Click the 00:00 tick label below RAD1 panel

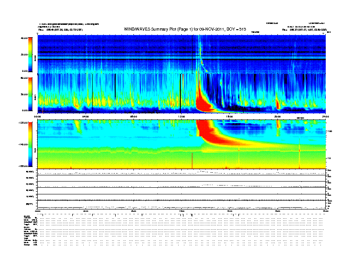[37, 116]
